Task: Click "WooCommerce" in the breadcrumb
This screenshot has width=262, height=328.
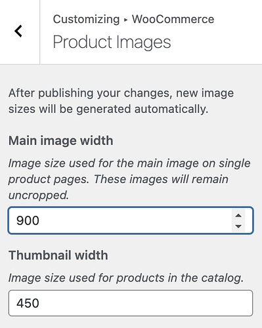Action: click(x=173, y=19)
